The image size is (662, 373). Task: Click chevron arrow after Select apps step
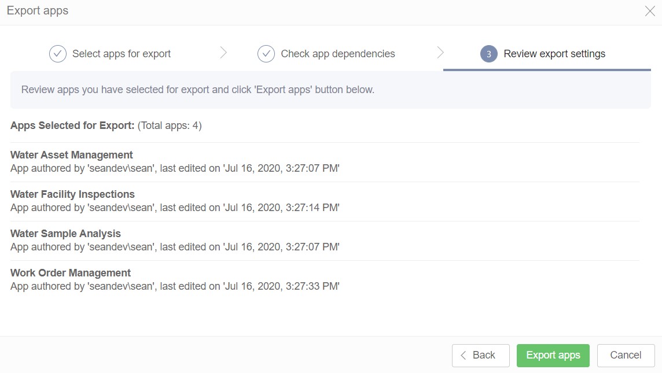tap(223, 53)
